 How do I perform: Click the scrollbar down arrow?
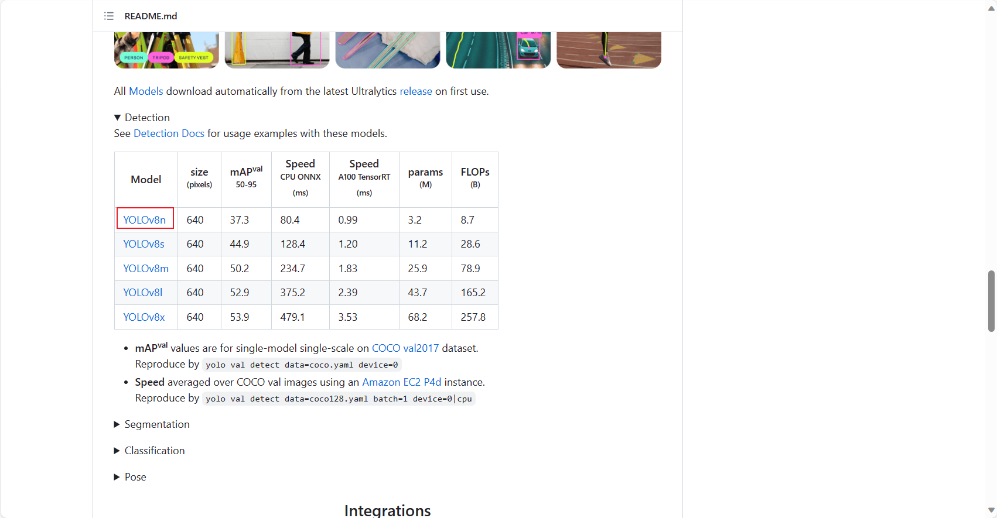pos(991,510)
